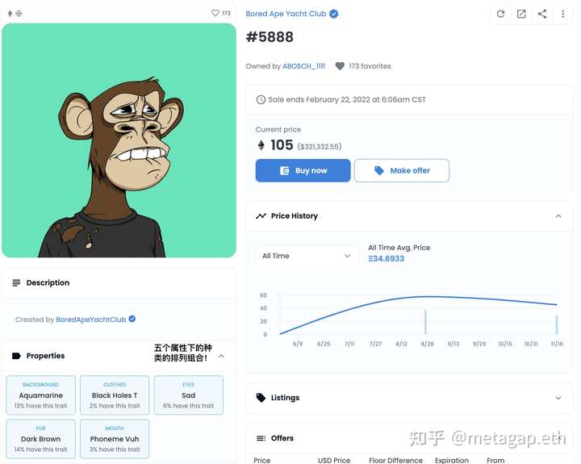The width and height of the screenshot is (581, 464).
Task: Click the Buy now button
Action: click(303, 170)
